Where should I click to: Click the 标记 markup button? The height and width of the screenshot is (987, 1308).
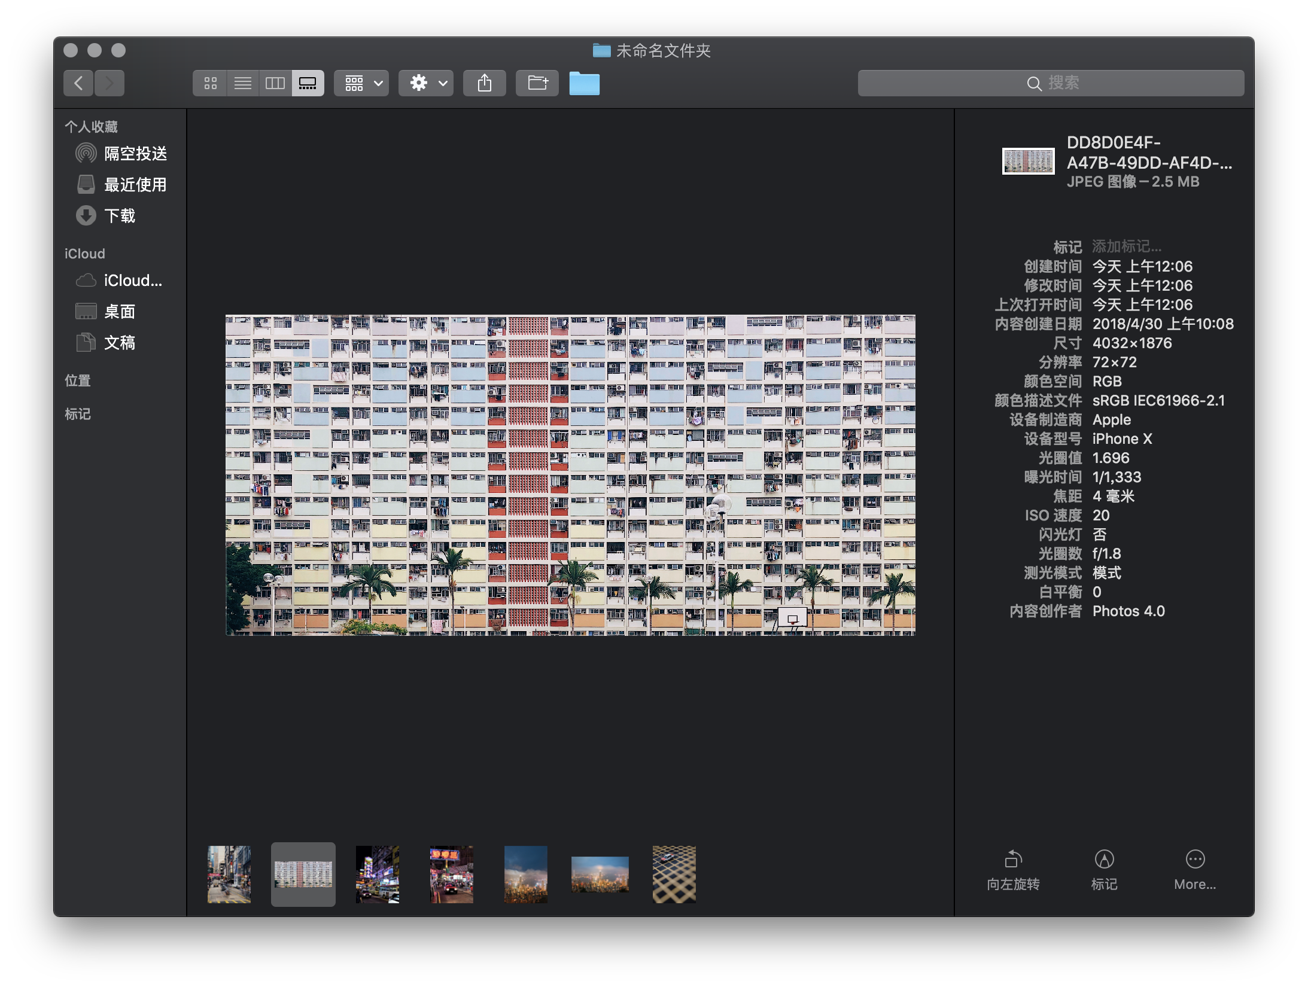point(1104,870)
